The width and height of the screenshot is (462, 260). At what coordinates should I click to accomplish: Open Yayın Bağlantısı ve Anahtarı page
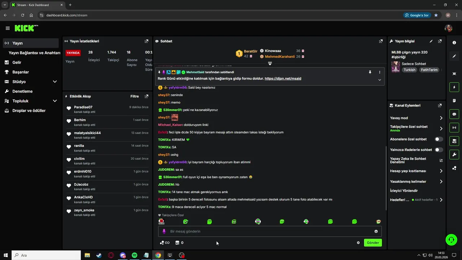tap(34, 53)
